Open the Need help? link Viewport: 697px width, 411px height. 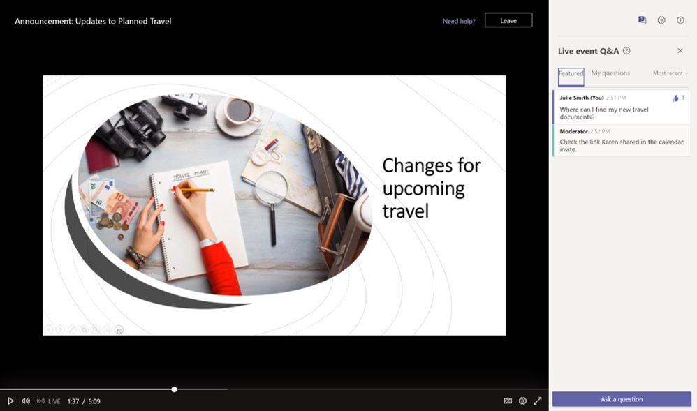459,21
